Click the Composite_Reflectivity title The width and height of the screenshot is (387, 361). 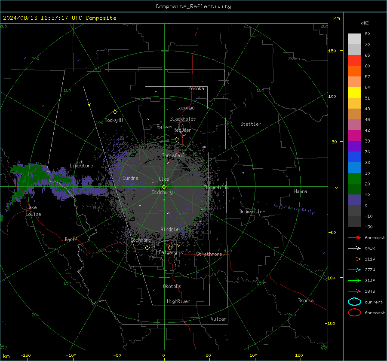193,6
